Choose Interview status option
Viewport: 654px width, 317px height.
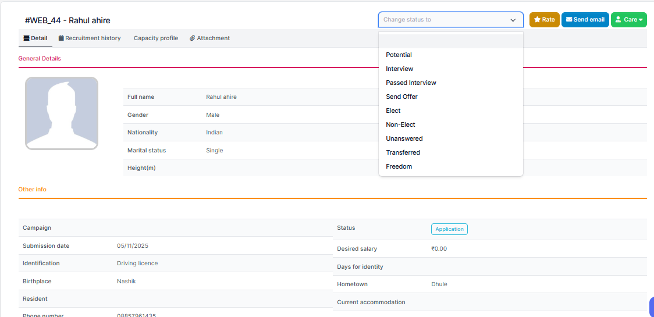tap(399, 69)
